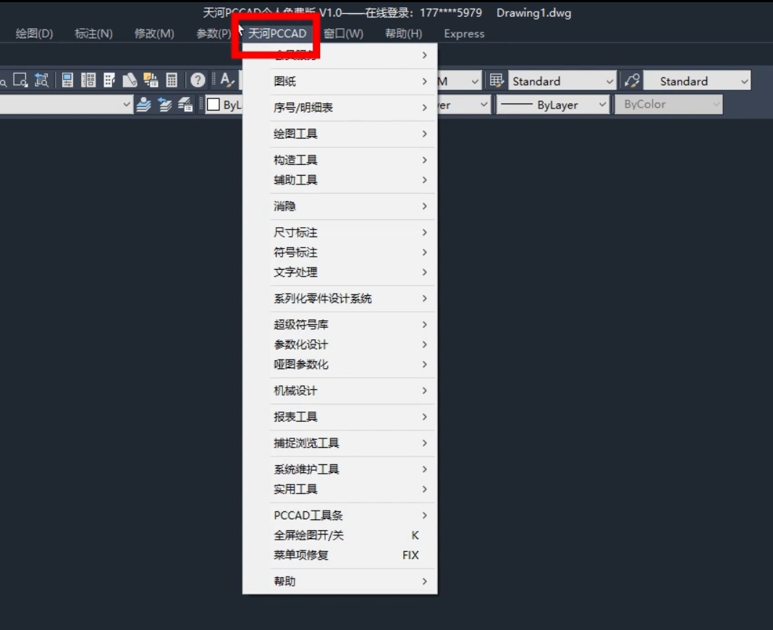Toggle the zoom previous view icon
The width and height of the screenshot is (773, 630).
(x=41, y=80)
